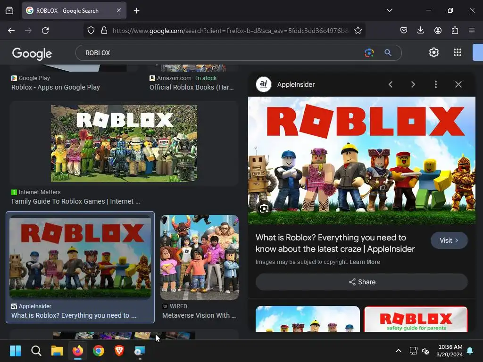Go forward one page in Firefox

(x=28, y=31)
